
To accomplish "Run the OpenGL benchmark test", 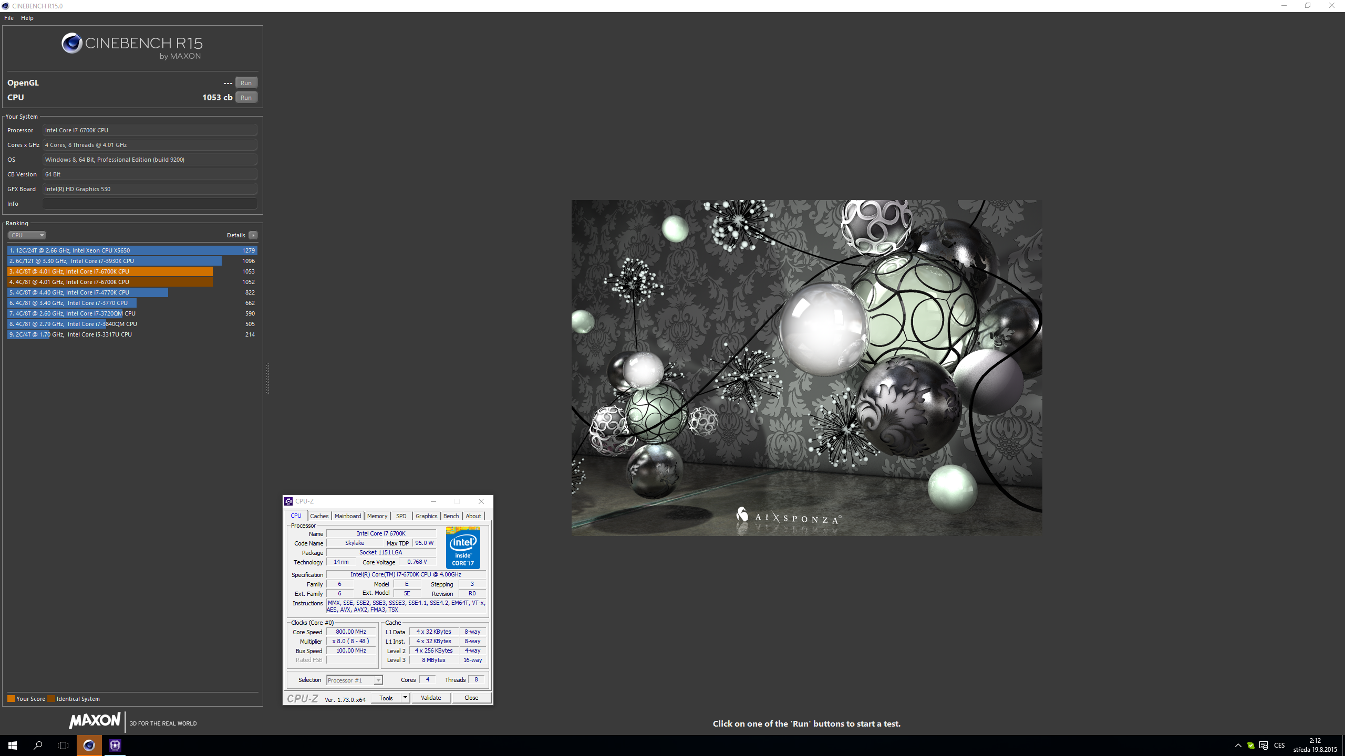I will coord(246,83).
